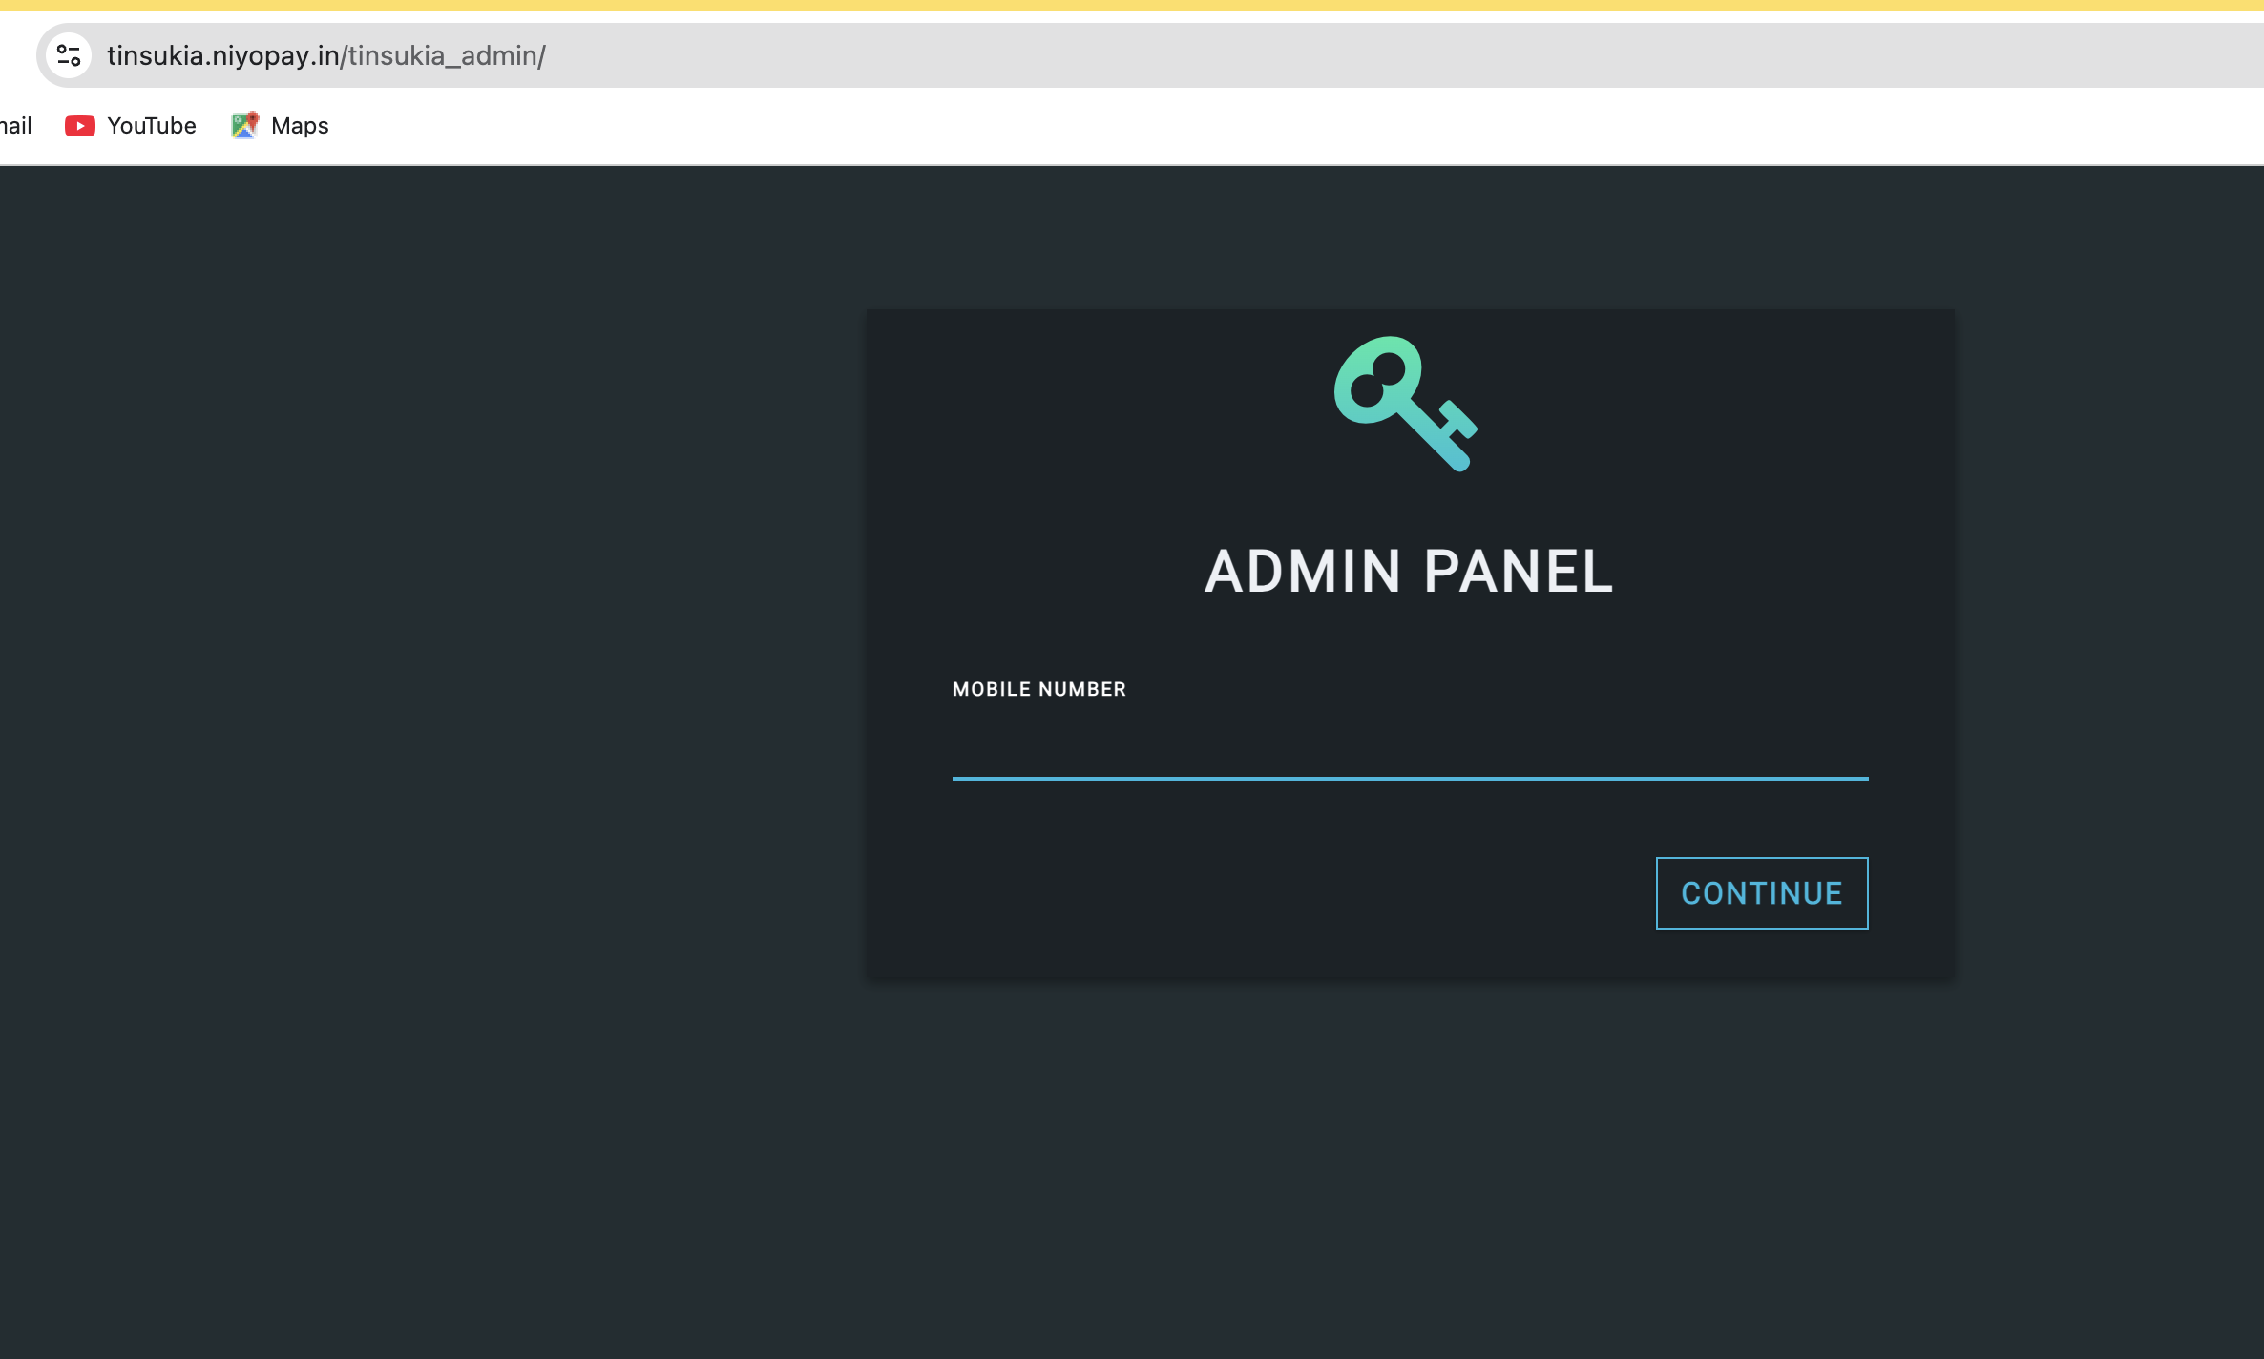Click the blue underline of mobile field

pos(1409,778)
